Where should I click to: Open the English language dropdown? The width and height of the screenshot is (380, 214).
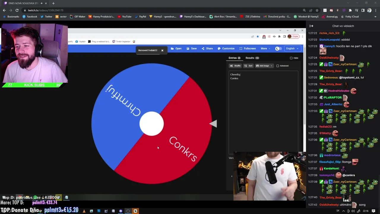[x=292, y=48]
